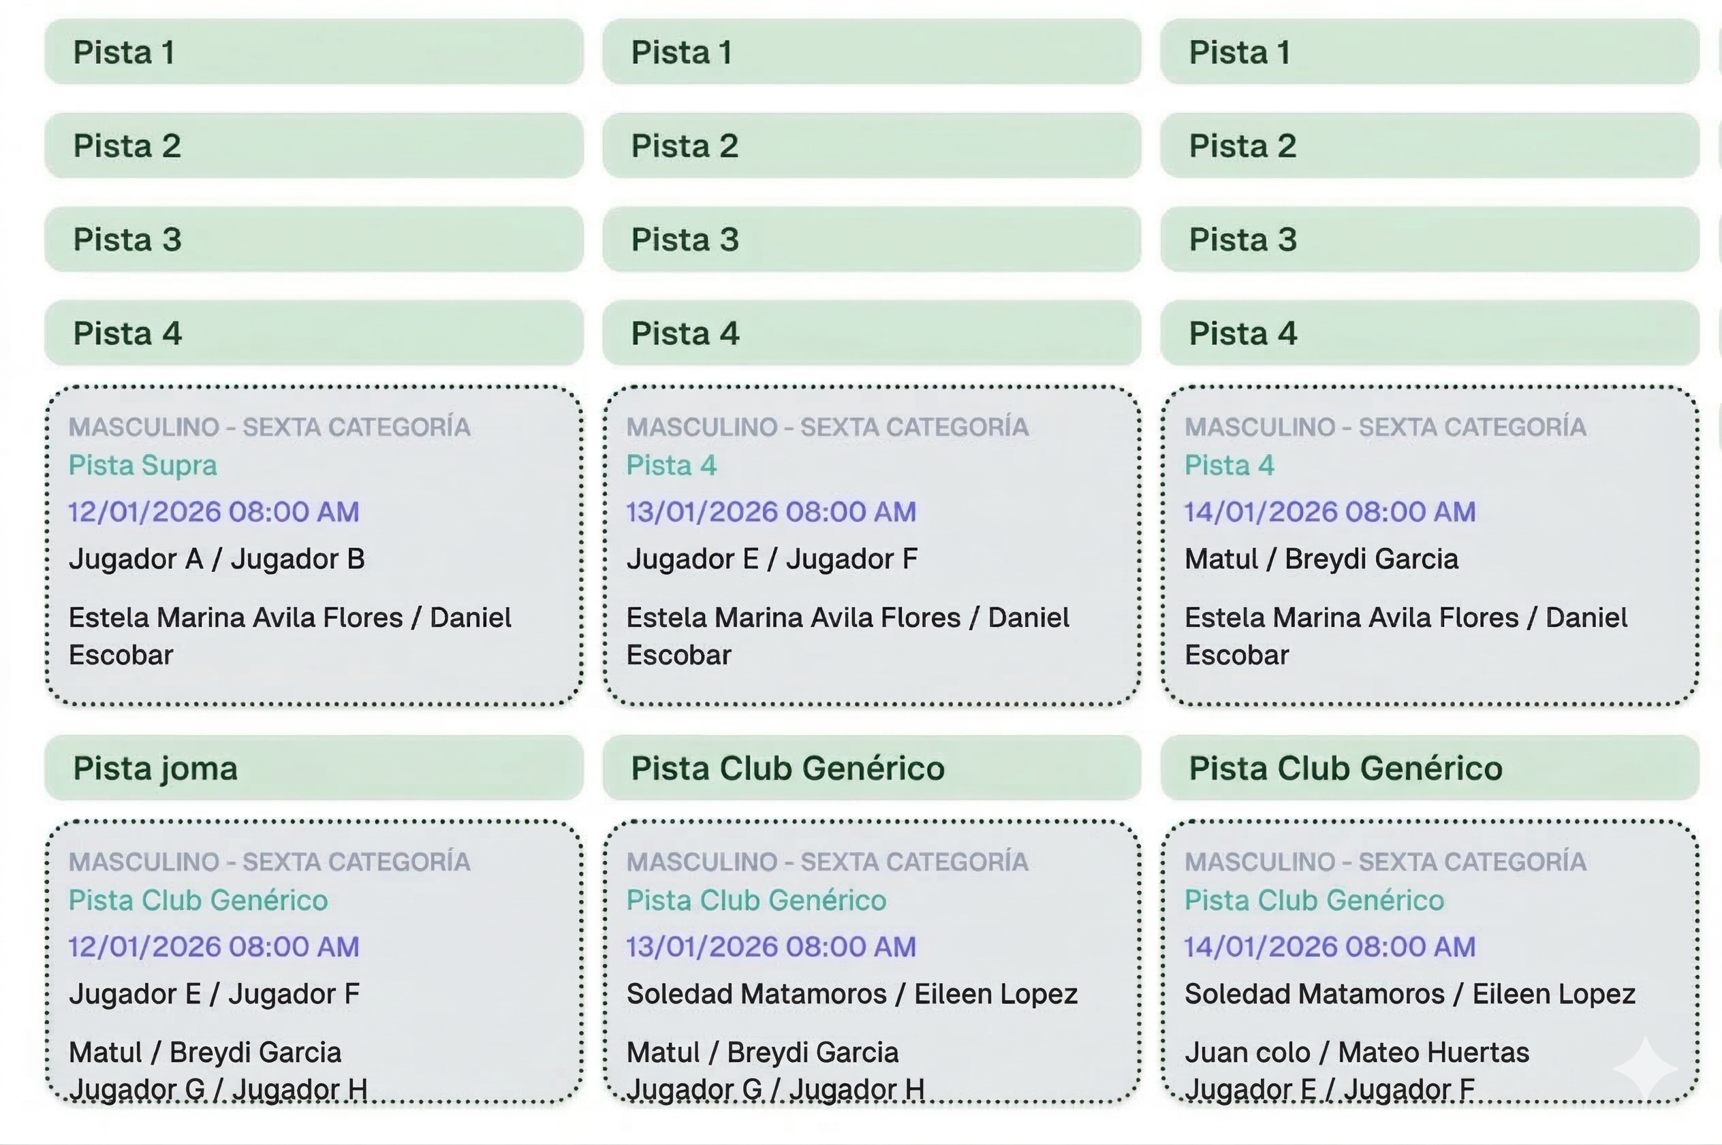Click MASCULINO - SEXTA CATEGORÍA label on Pista Supra card

[270, 428]
